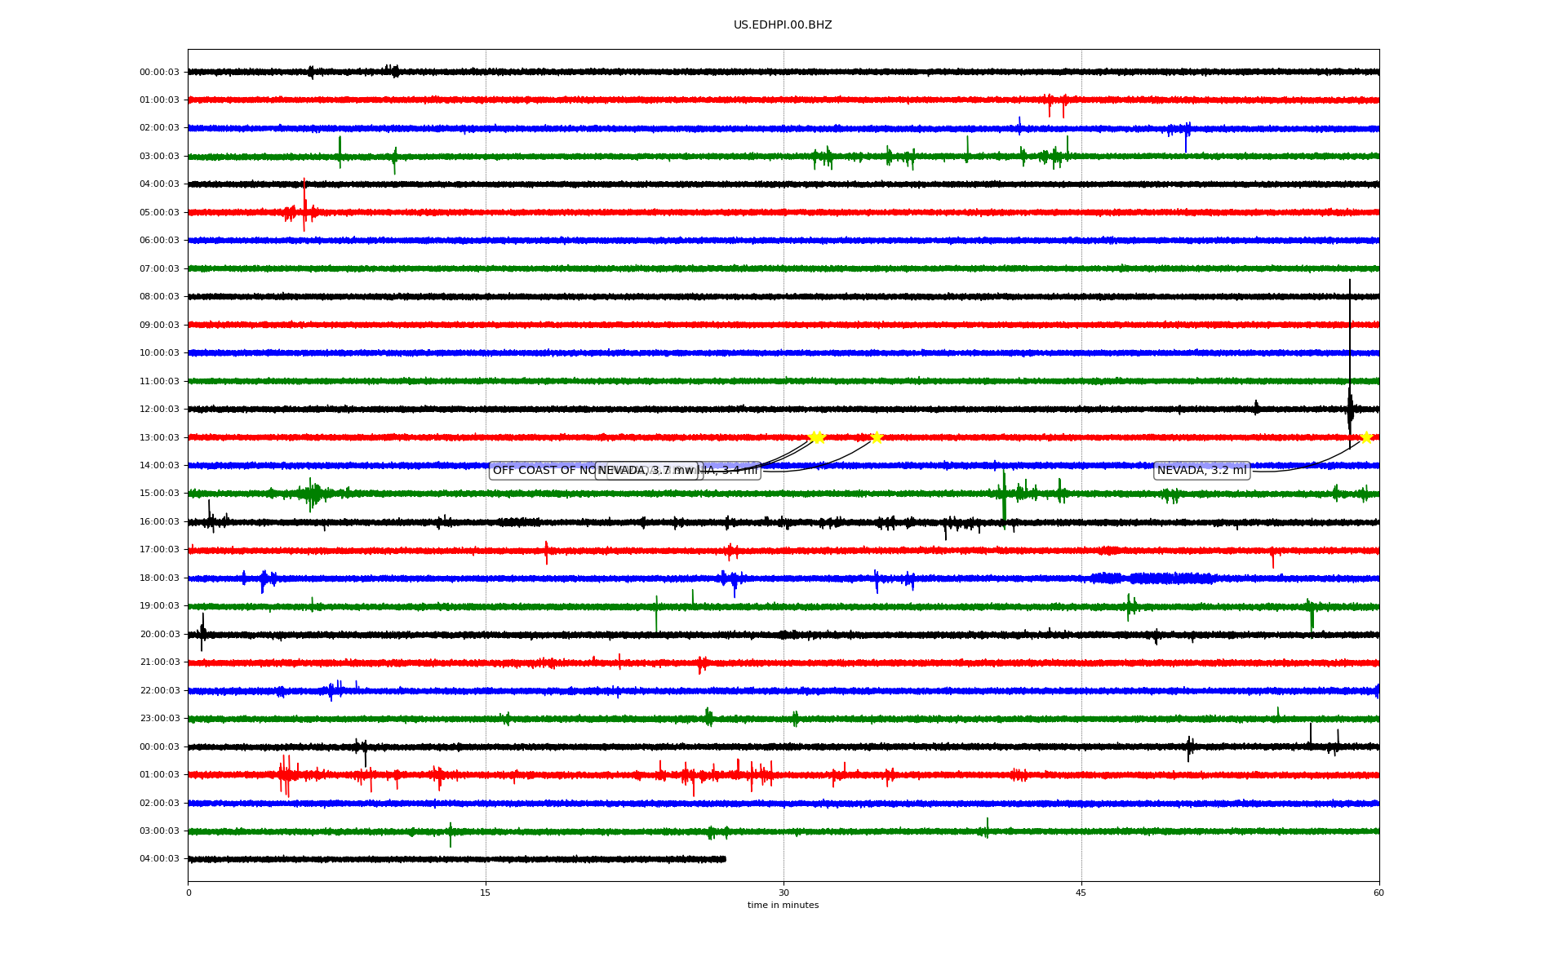
Task: Click the x-axis label 'time in minutes'
Action: click(783, 906)
